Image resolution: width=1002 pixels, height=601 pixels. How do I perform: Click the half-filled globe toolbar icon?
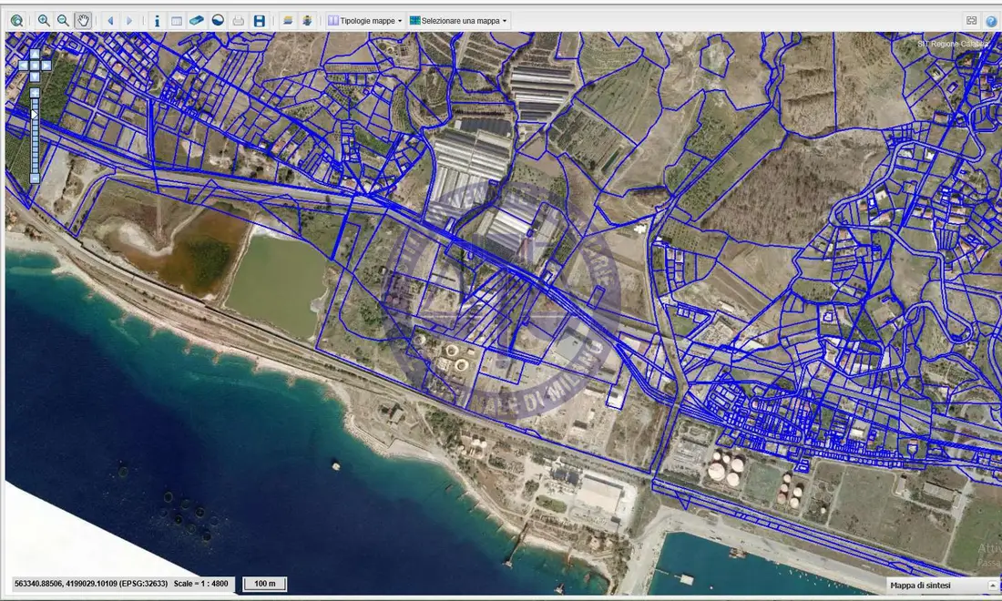tap(218, 20)
